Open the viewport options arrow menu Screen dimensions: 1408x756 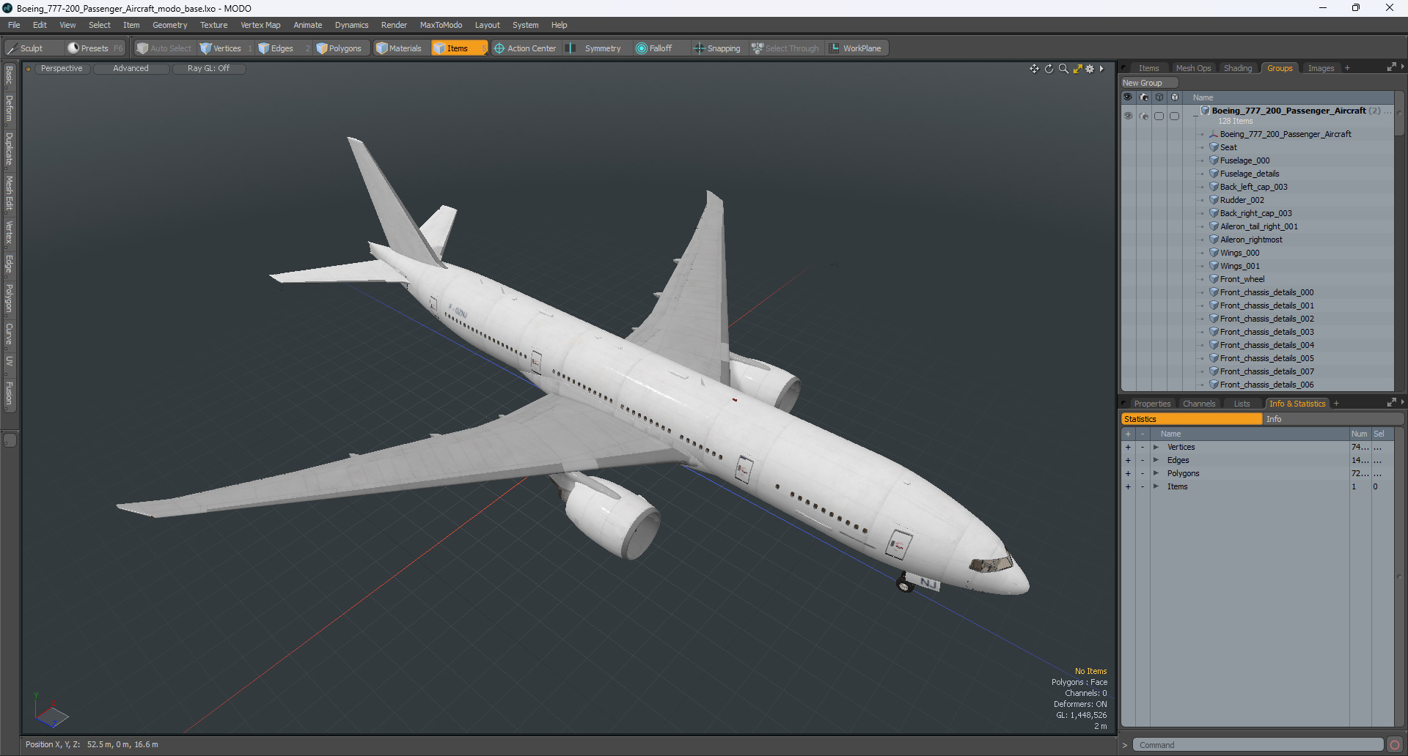click(x=1101, y=69)
